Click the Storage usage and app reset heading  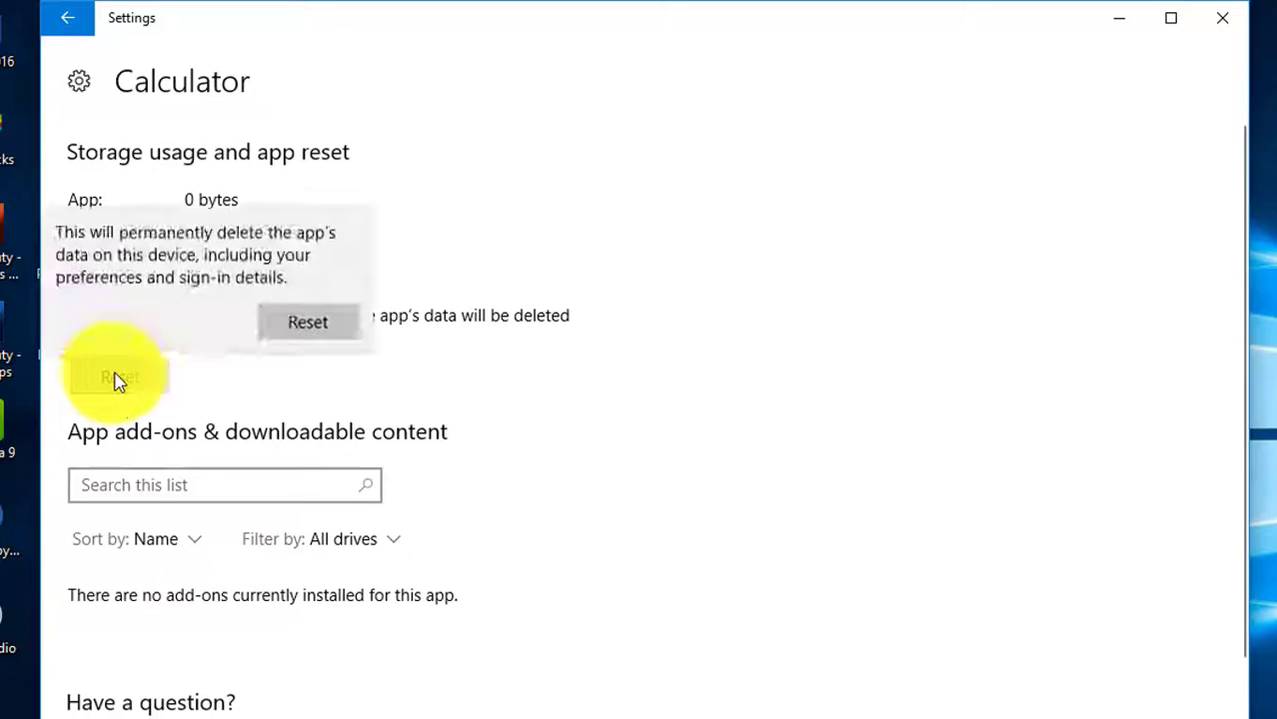point(208,152)
